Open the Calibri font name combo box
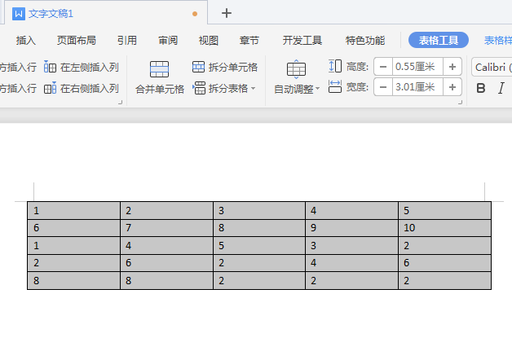 491,67
